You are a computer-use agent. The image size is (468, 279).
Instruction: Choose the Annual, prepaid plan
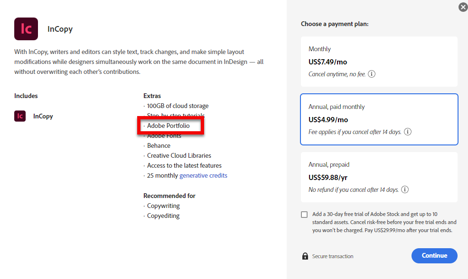(379, 177)
